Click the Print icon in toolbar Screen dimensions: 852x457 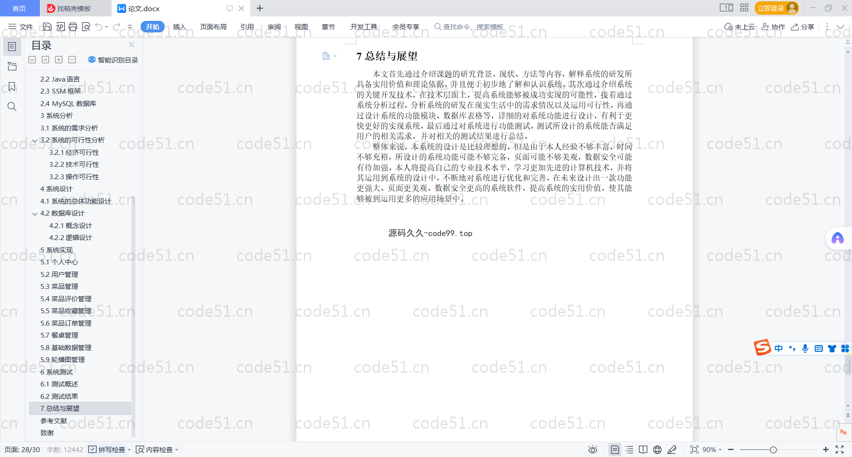[x=73, y=27]
